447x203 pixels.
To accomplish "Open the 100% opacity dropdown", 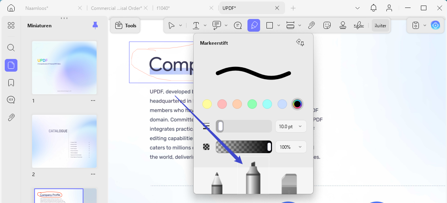I will (291, 147).
